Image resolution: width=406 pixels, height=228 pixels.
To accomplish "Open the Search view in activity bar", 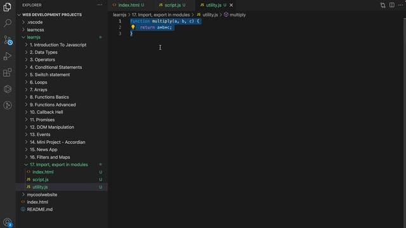I will 7,23.
